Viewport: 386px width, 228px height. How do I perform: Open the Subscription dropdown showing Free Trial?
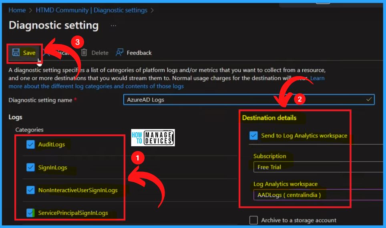[318, 167]
